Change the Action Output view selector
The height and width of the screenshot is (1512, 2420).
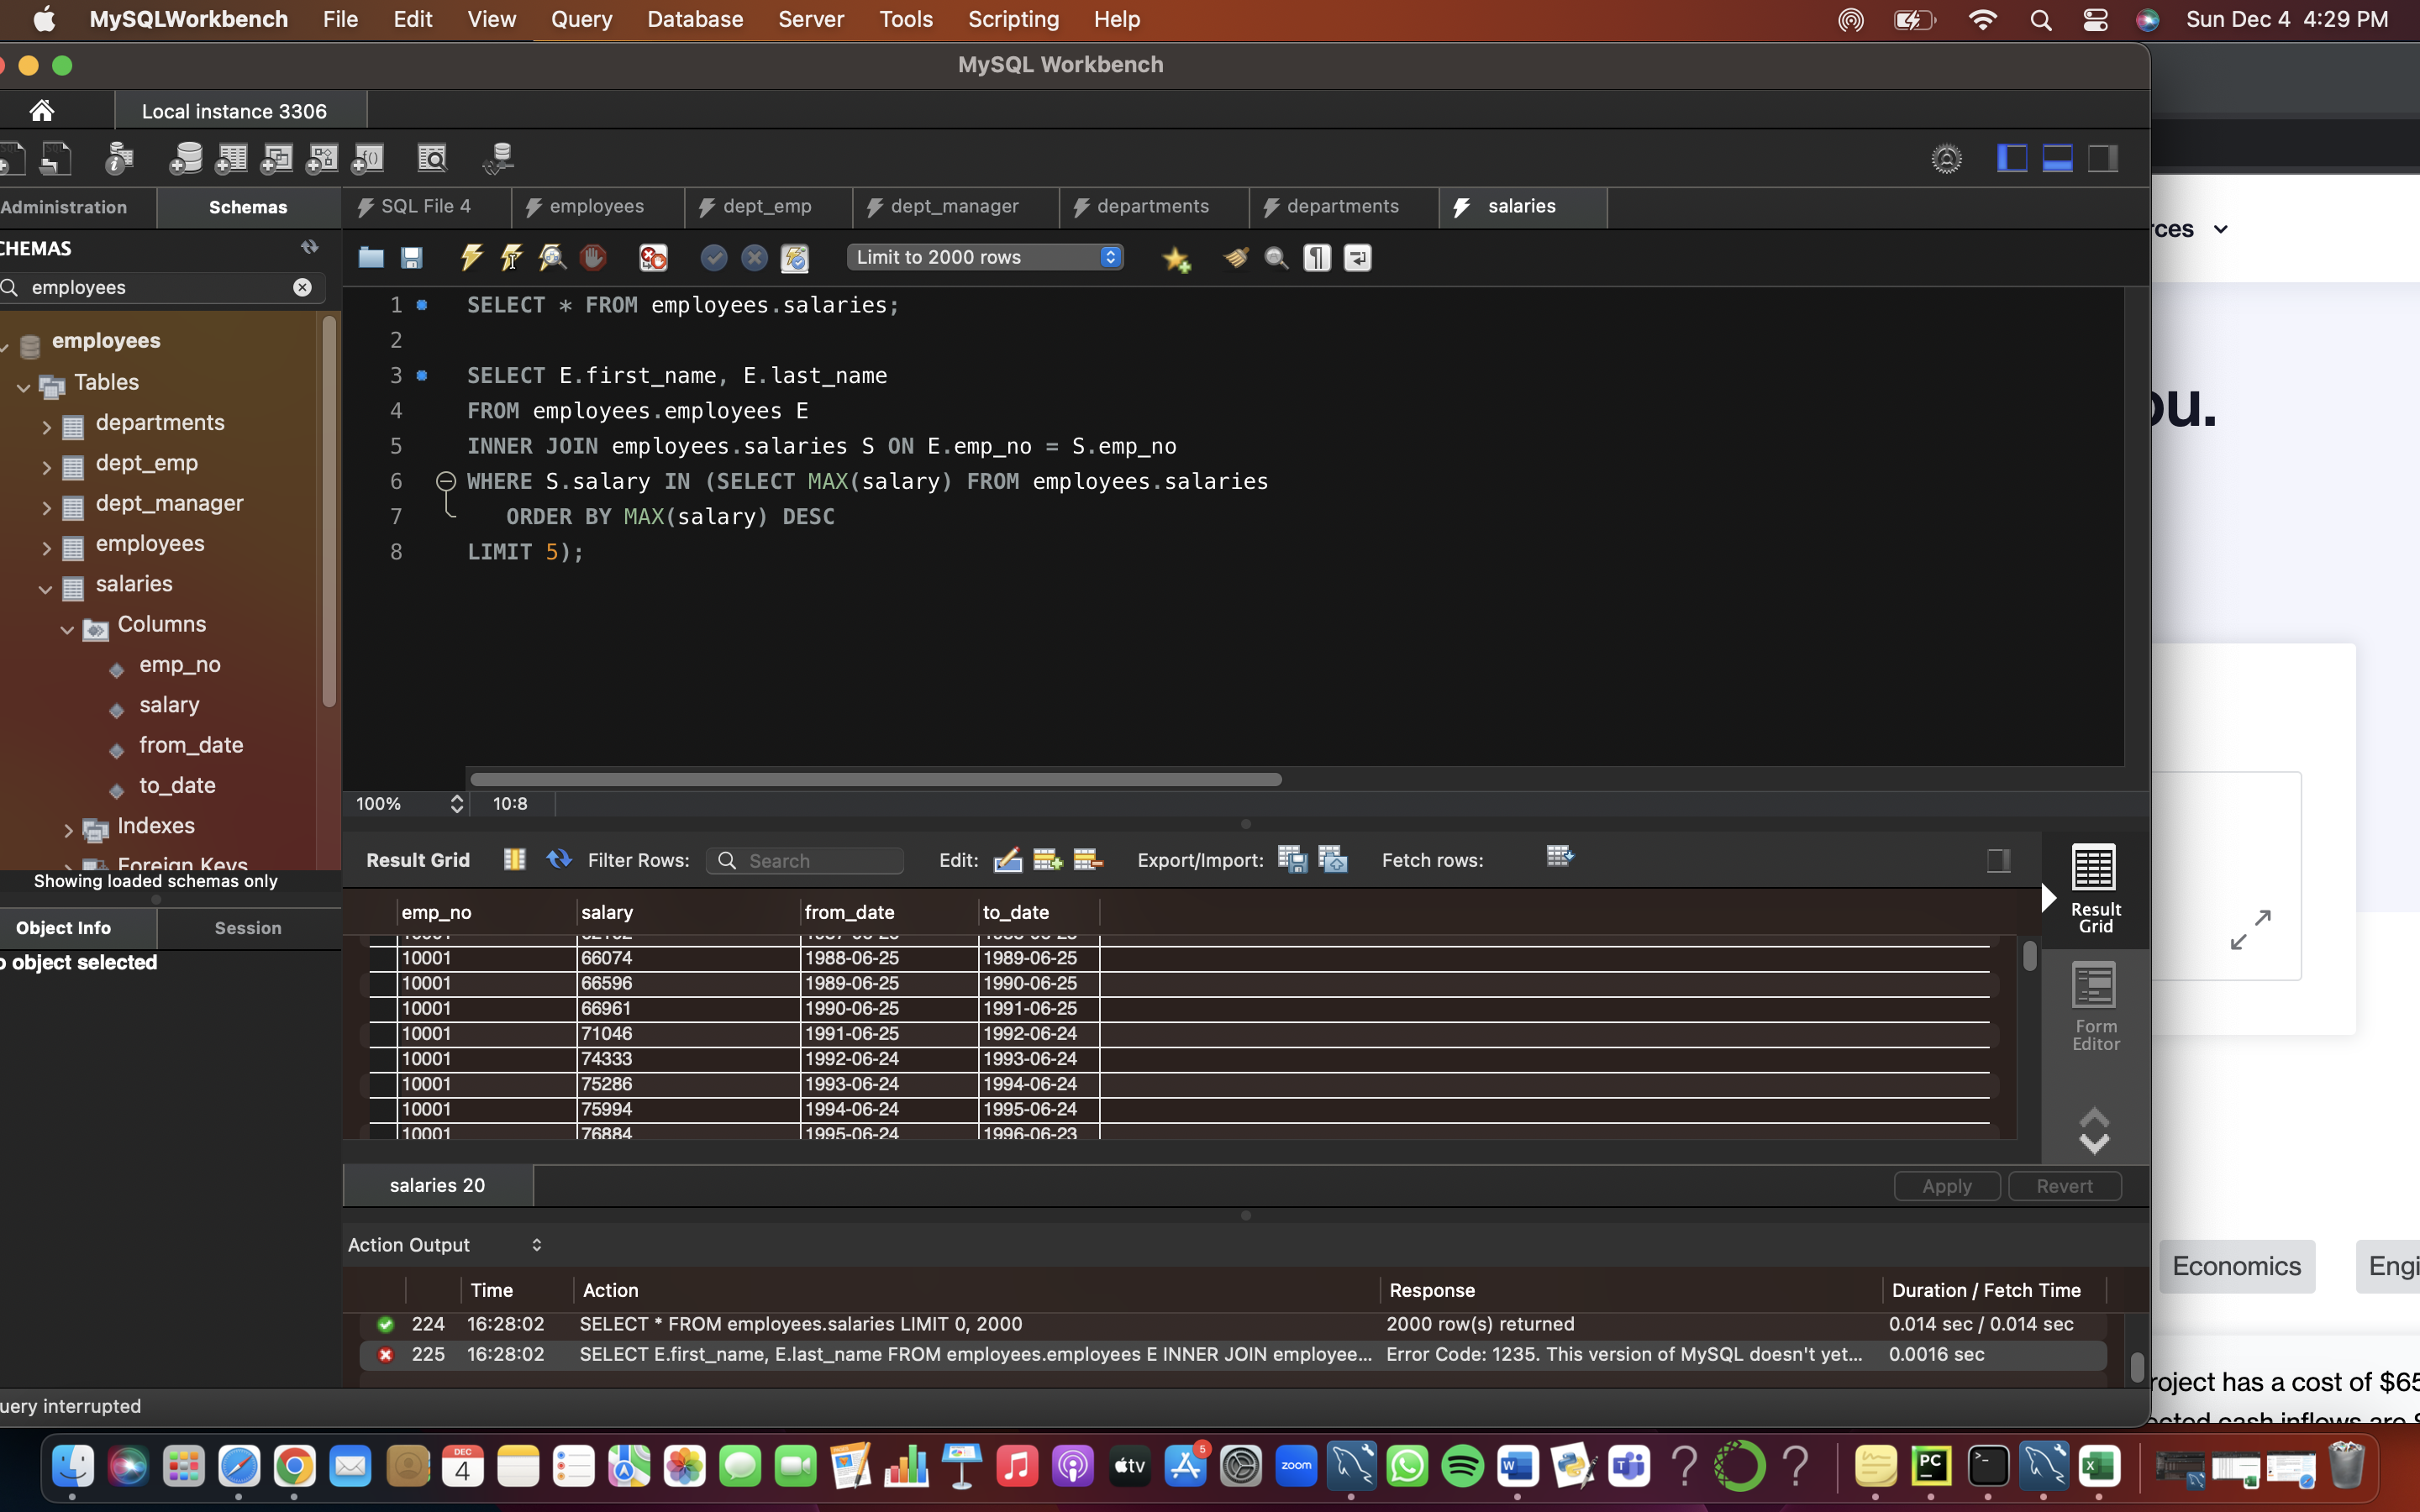(x=537, y=1244)
